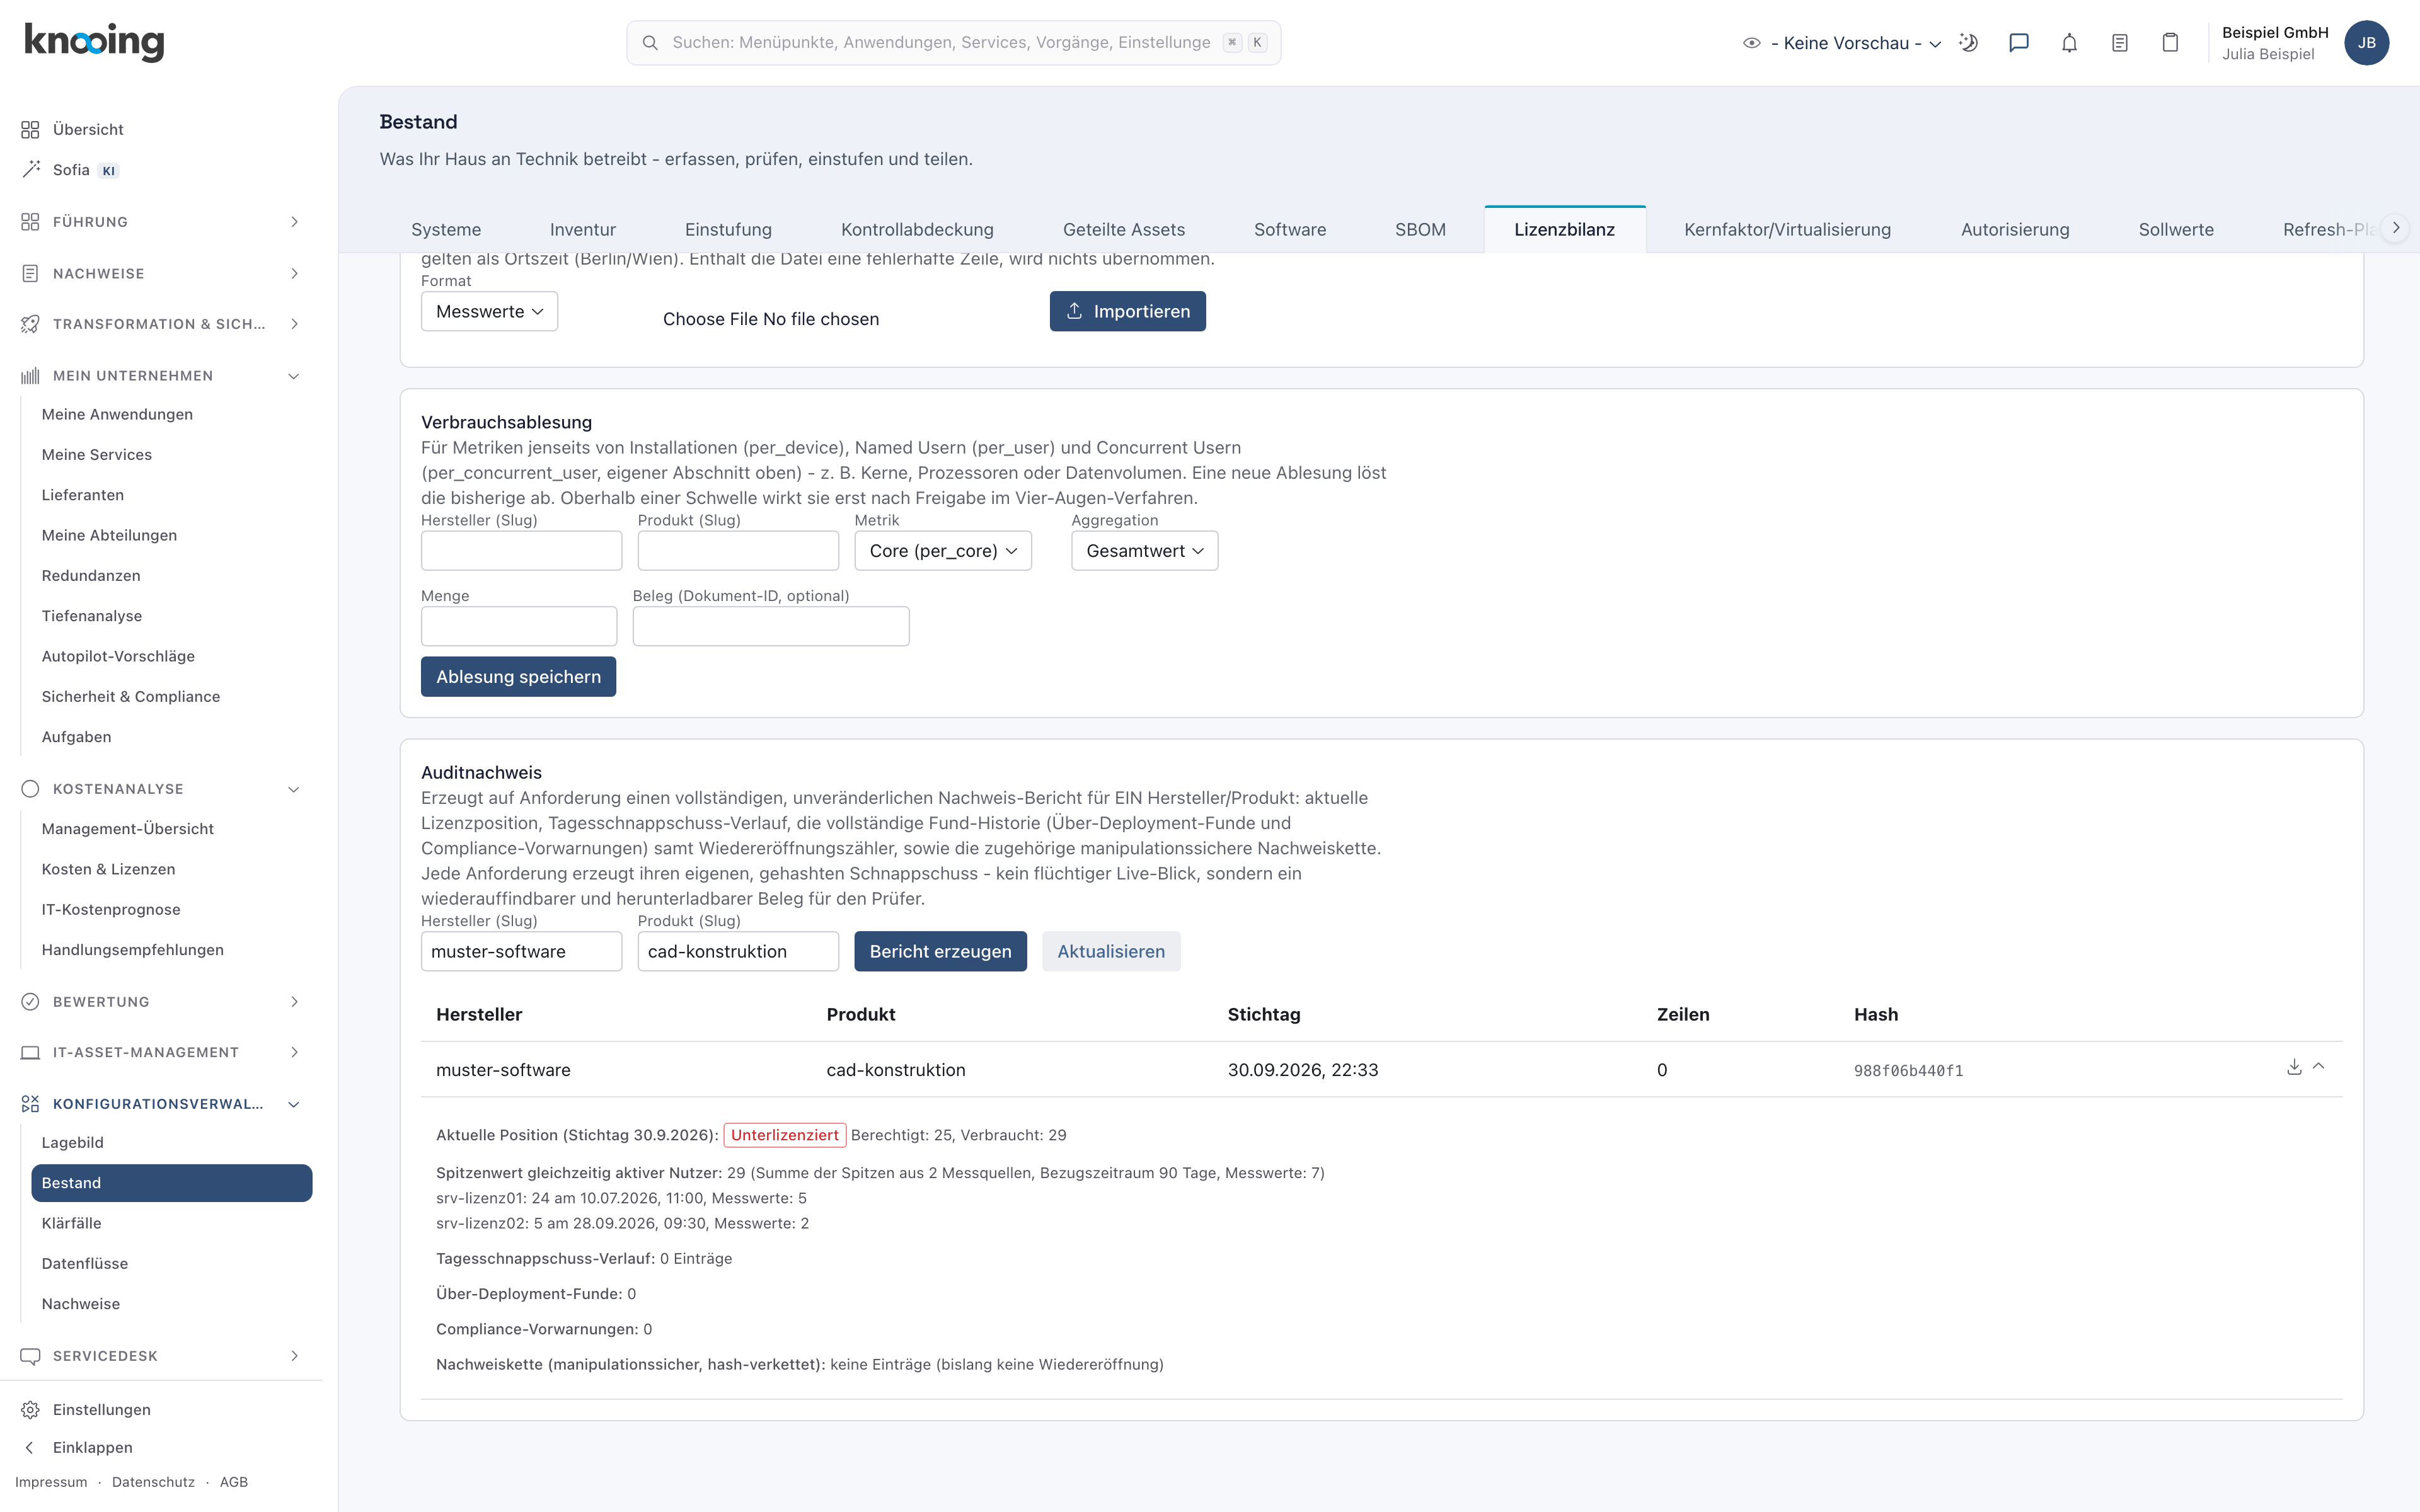The width and height of the screenshot is (2420, 1512).
Task: Toggle dark mode moon icon
Action: tap(1968, 43)
